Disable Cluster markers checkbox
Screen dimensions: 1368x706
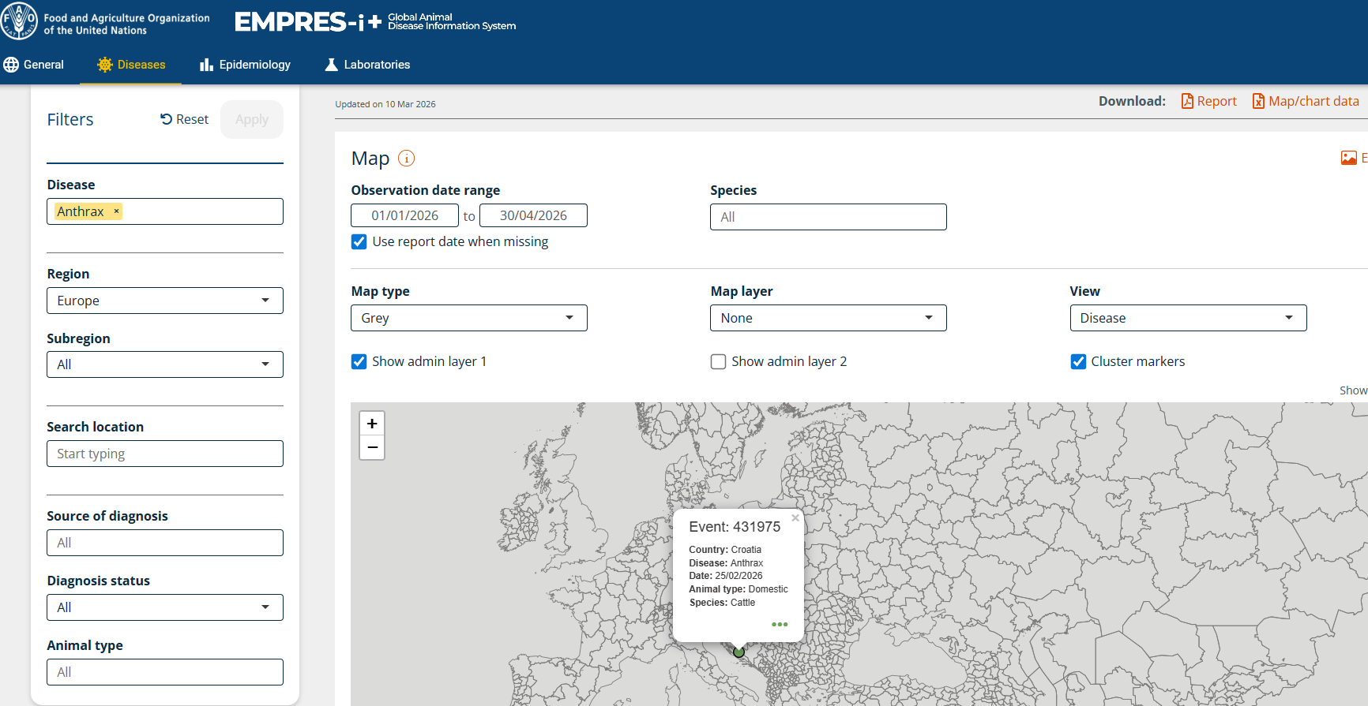click(1078, 361)
